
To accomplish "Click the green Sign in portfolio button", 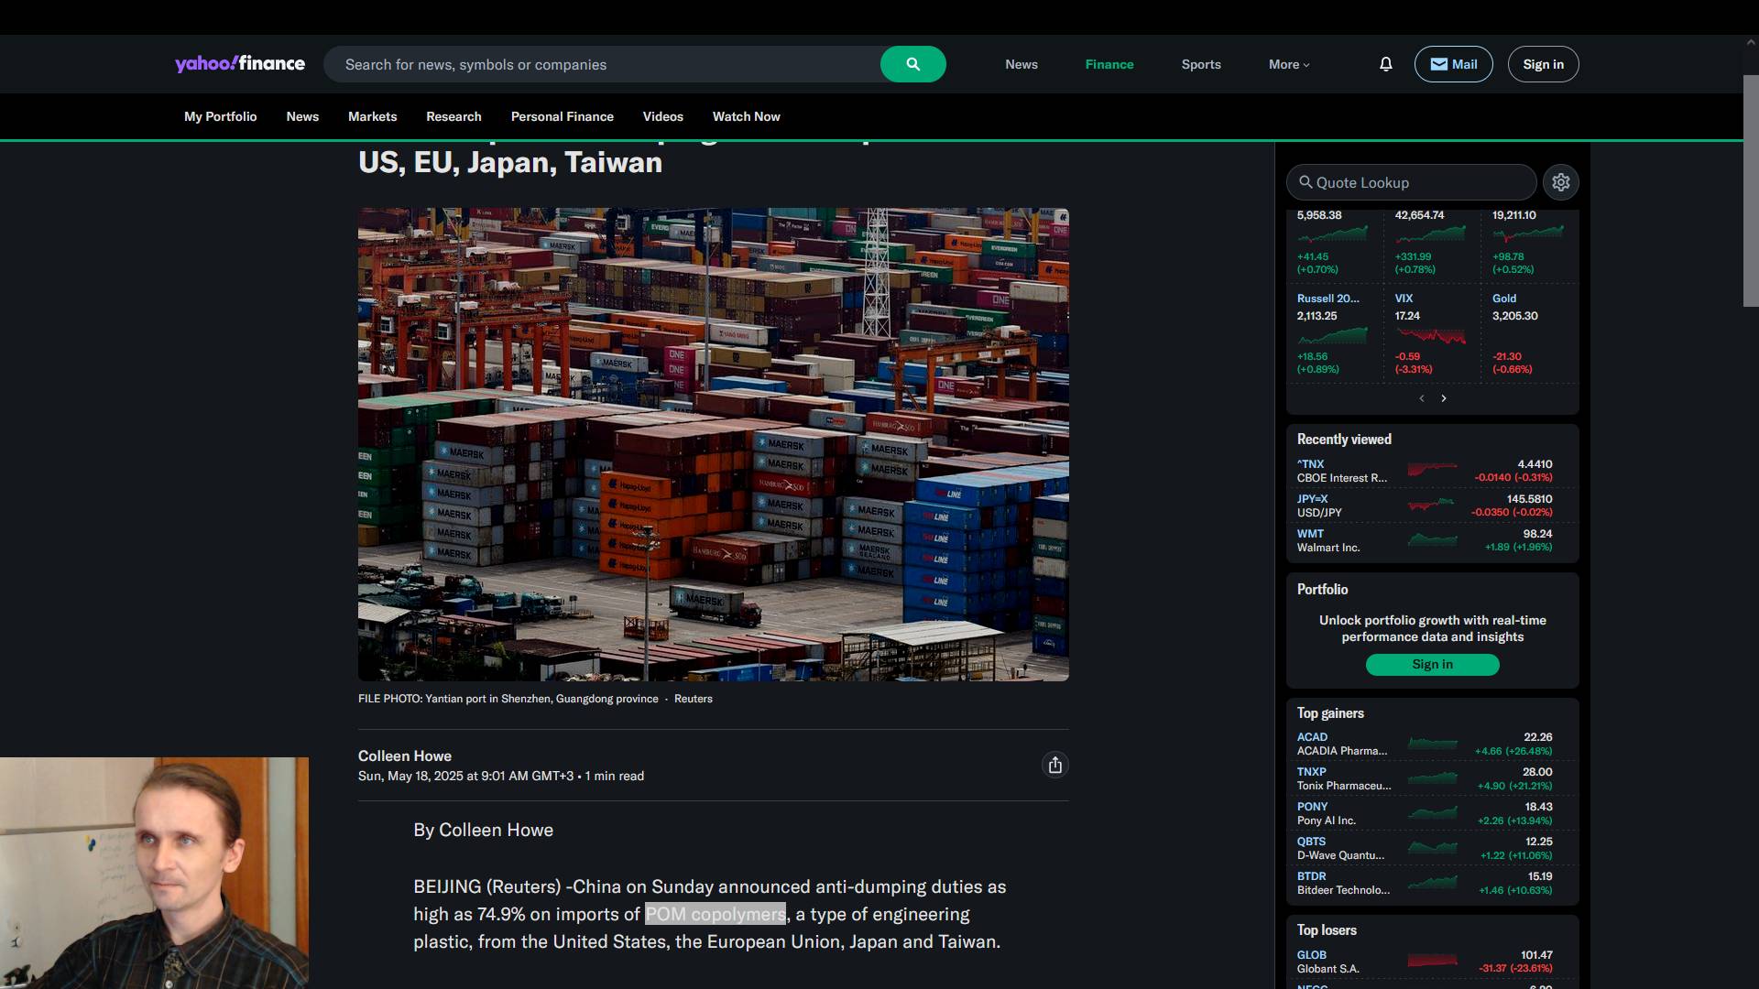I will (1432, 665).
